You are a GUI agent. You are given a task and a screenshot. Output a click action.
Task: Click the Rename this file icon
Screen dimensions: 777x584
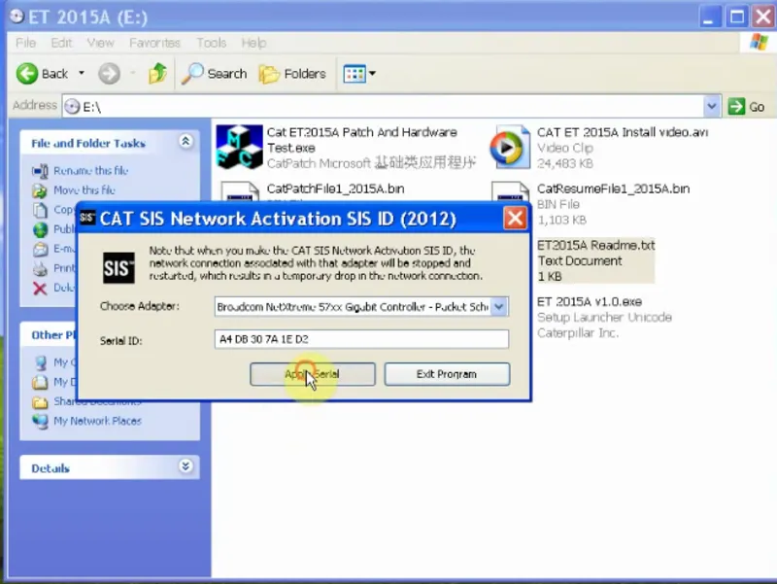coord(40,171)
